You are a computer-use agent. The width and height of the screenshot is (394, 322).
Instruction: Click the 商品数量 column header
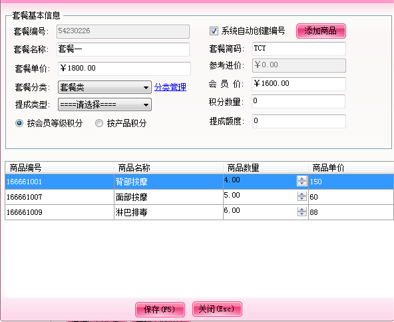tap(266, 168)
